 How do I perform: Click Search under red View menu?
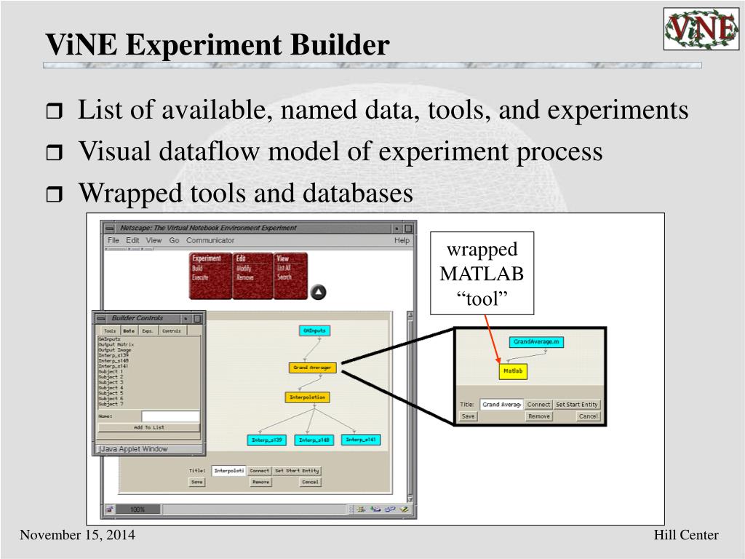[x=284, y=277]
